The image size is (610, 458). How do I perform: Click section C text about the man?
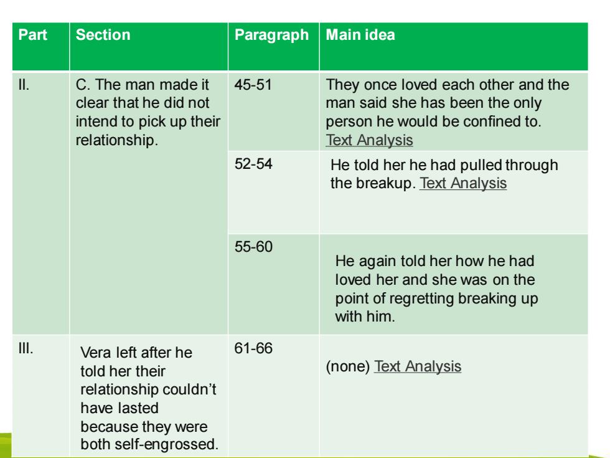pyautogui.click(x=148, y=112)
